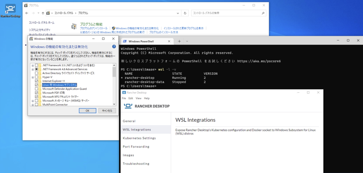Click the プログラムと機能 category icon
The height and width of the screenshot is (173, 363).
pyautogui.click(x=74, y=26)
